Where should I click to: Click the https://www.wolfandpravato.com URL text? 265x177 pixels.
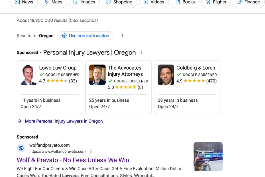coord(58,151)
